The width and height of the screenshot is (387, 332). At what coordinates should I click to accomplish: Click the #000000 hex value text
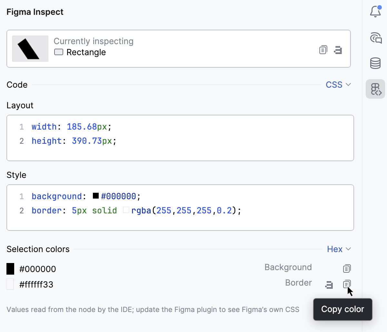(x=38, y=269)
